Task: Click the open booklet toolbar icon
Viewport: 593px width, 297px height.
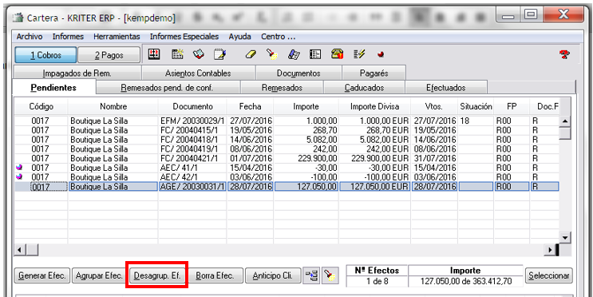Action: coord(199,54)
